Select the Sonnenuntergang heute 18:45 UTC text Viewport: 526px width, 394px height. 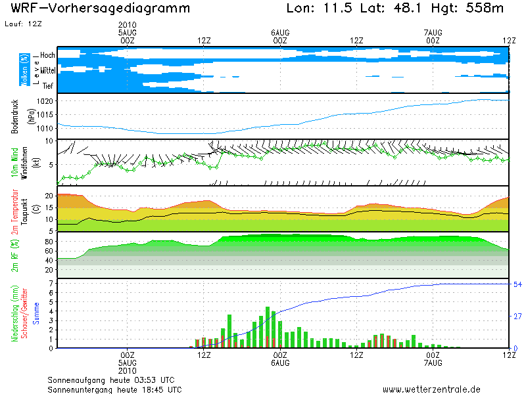pyautogui.click(x=114, y=389)
